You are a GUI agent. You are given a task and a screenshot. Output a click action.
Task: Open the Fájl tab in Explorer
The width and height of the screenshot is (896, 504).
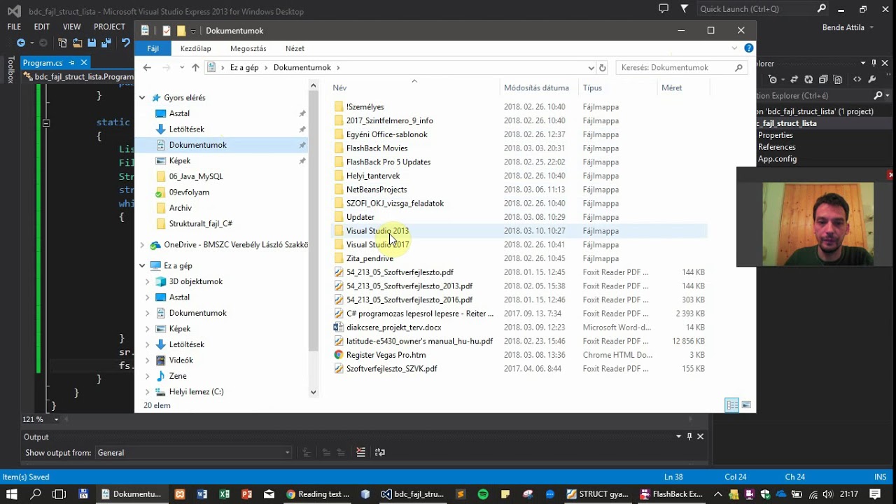153,49
